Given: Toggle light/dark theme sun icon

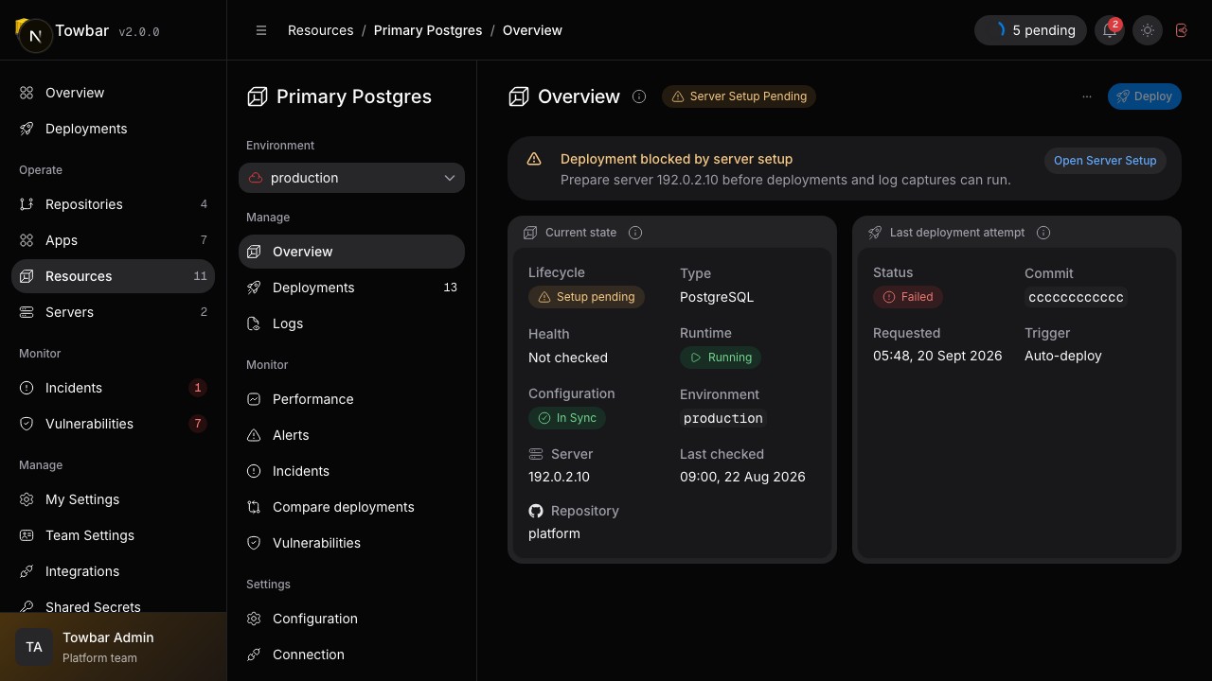Looking at the screenshot, I should coord(1148,30).
